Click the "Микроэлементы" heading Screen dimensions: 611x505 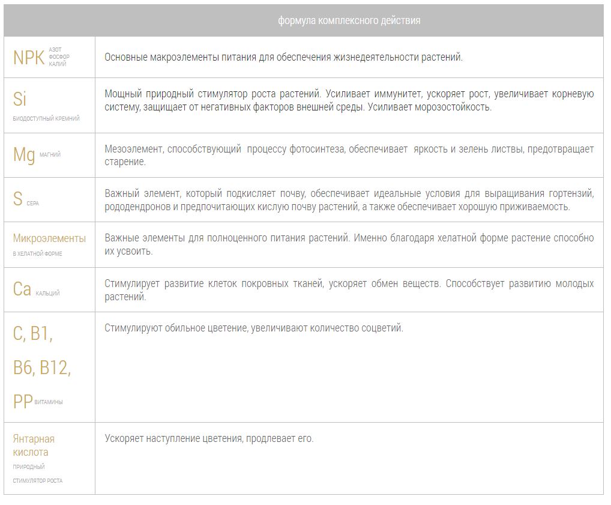click(49, 238)
